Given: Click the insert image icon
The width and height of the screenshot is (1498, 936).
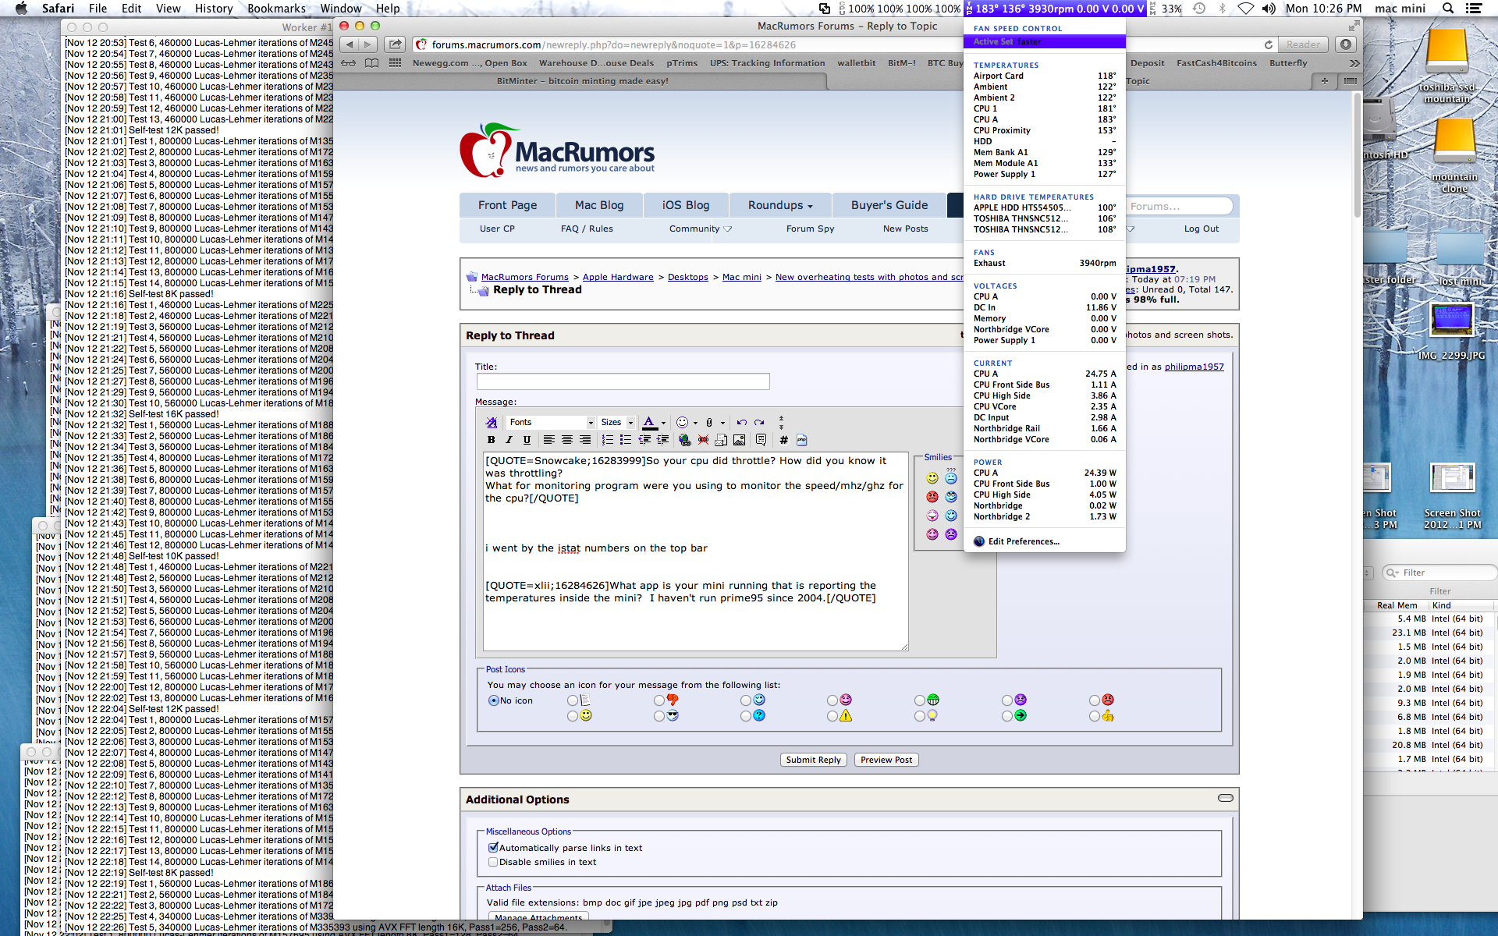Looking at the screenshot, I should pyautogui.click(x=739, y=440).
